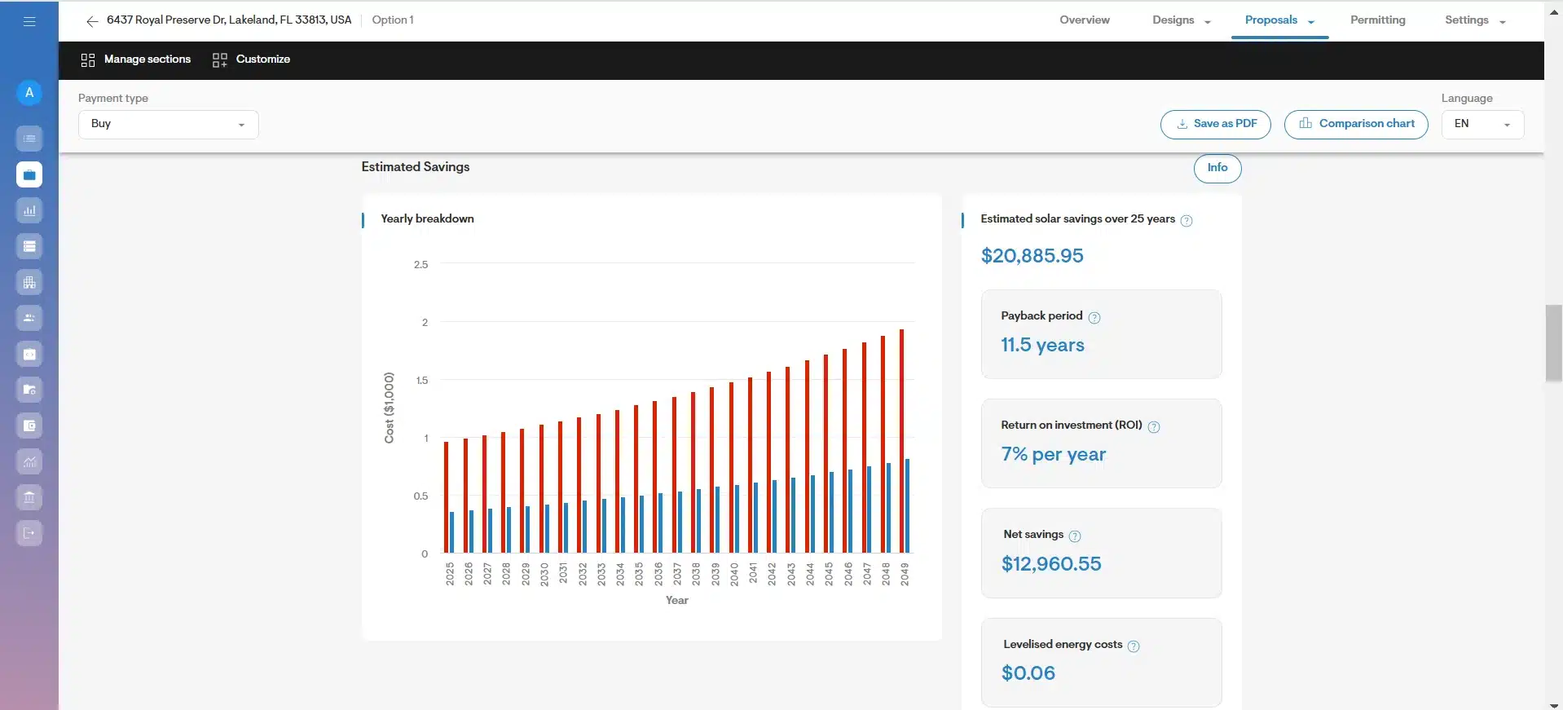Click help icon next to Payback period

coord(1094,318)
